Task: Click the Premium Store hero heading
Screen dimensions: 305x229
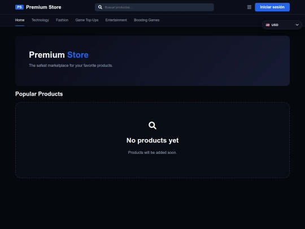Action: point(59,55)
